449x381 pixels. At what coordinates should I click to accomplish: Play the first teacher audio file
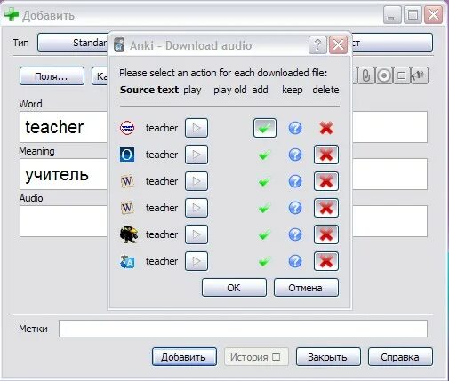(x=196, y=128)
